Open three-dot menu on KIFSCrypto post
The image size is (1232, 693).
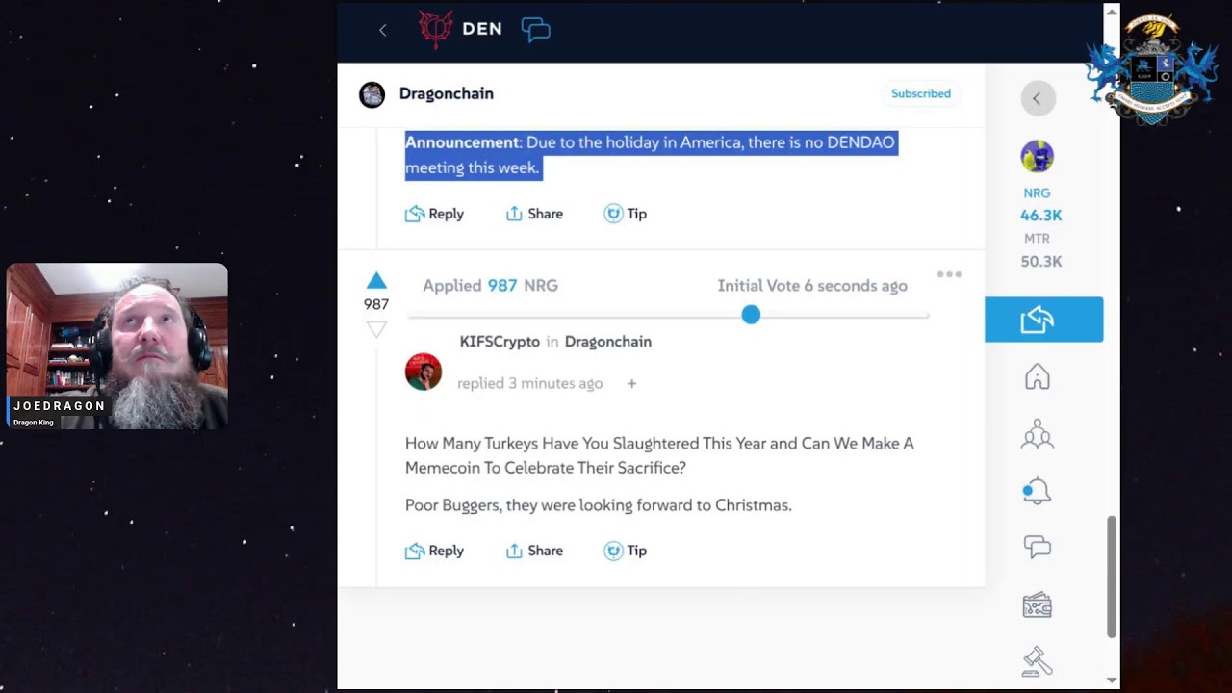click(949, 274)
